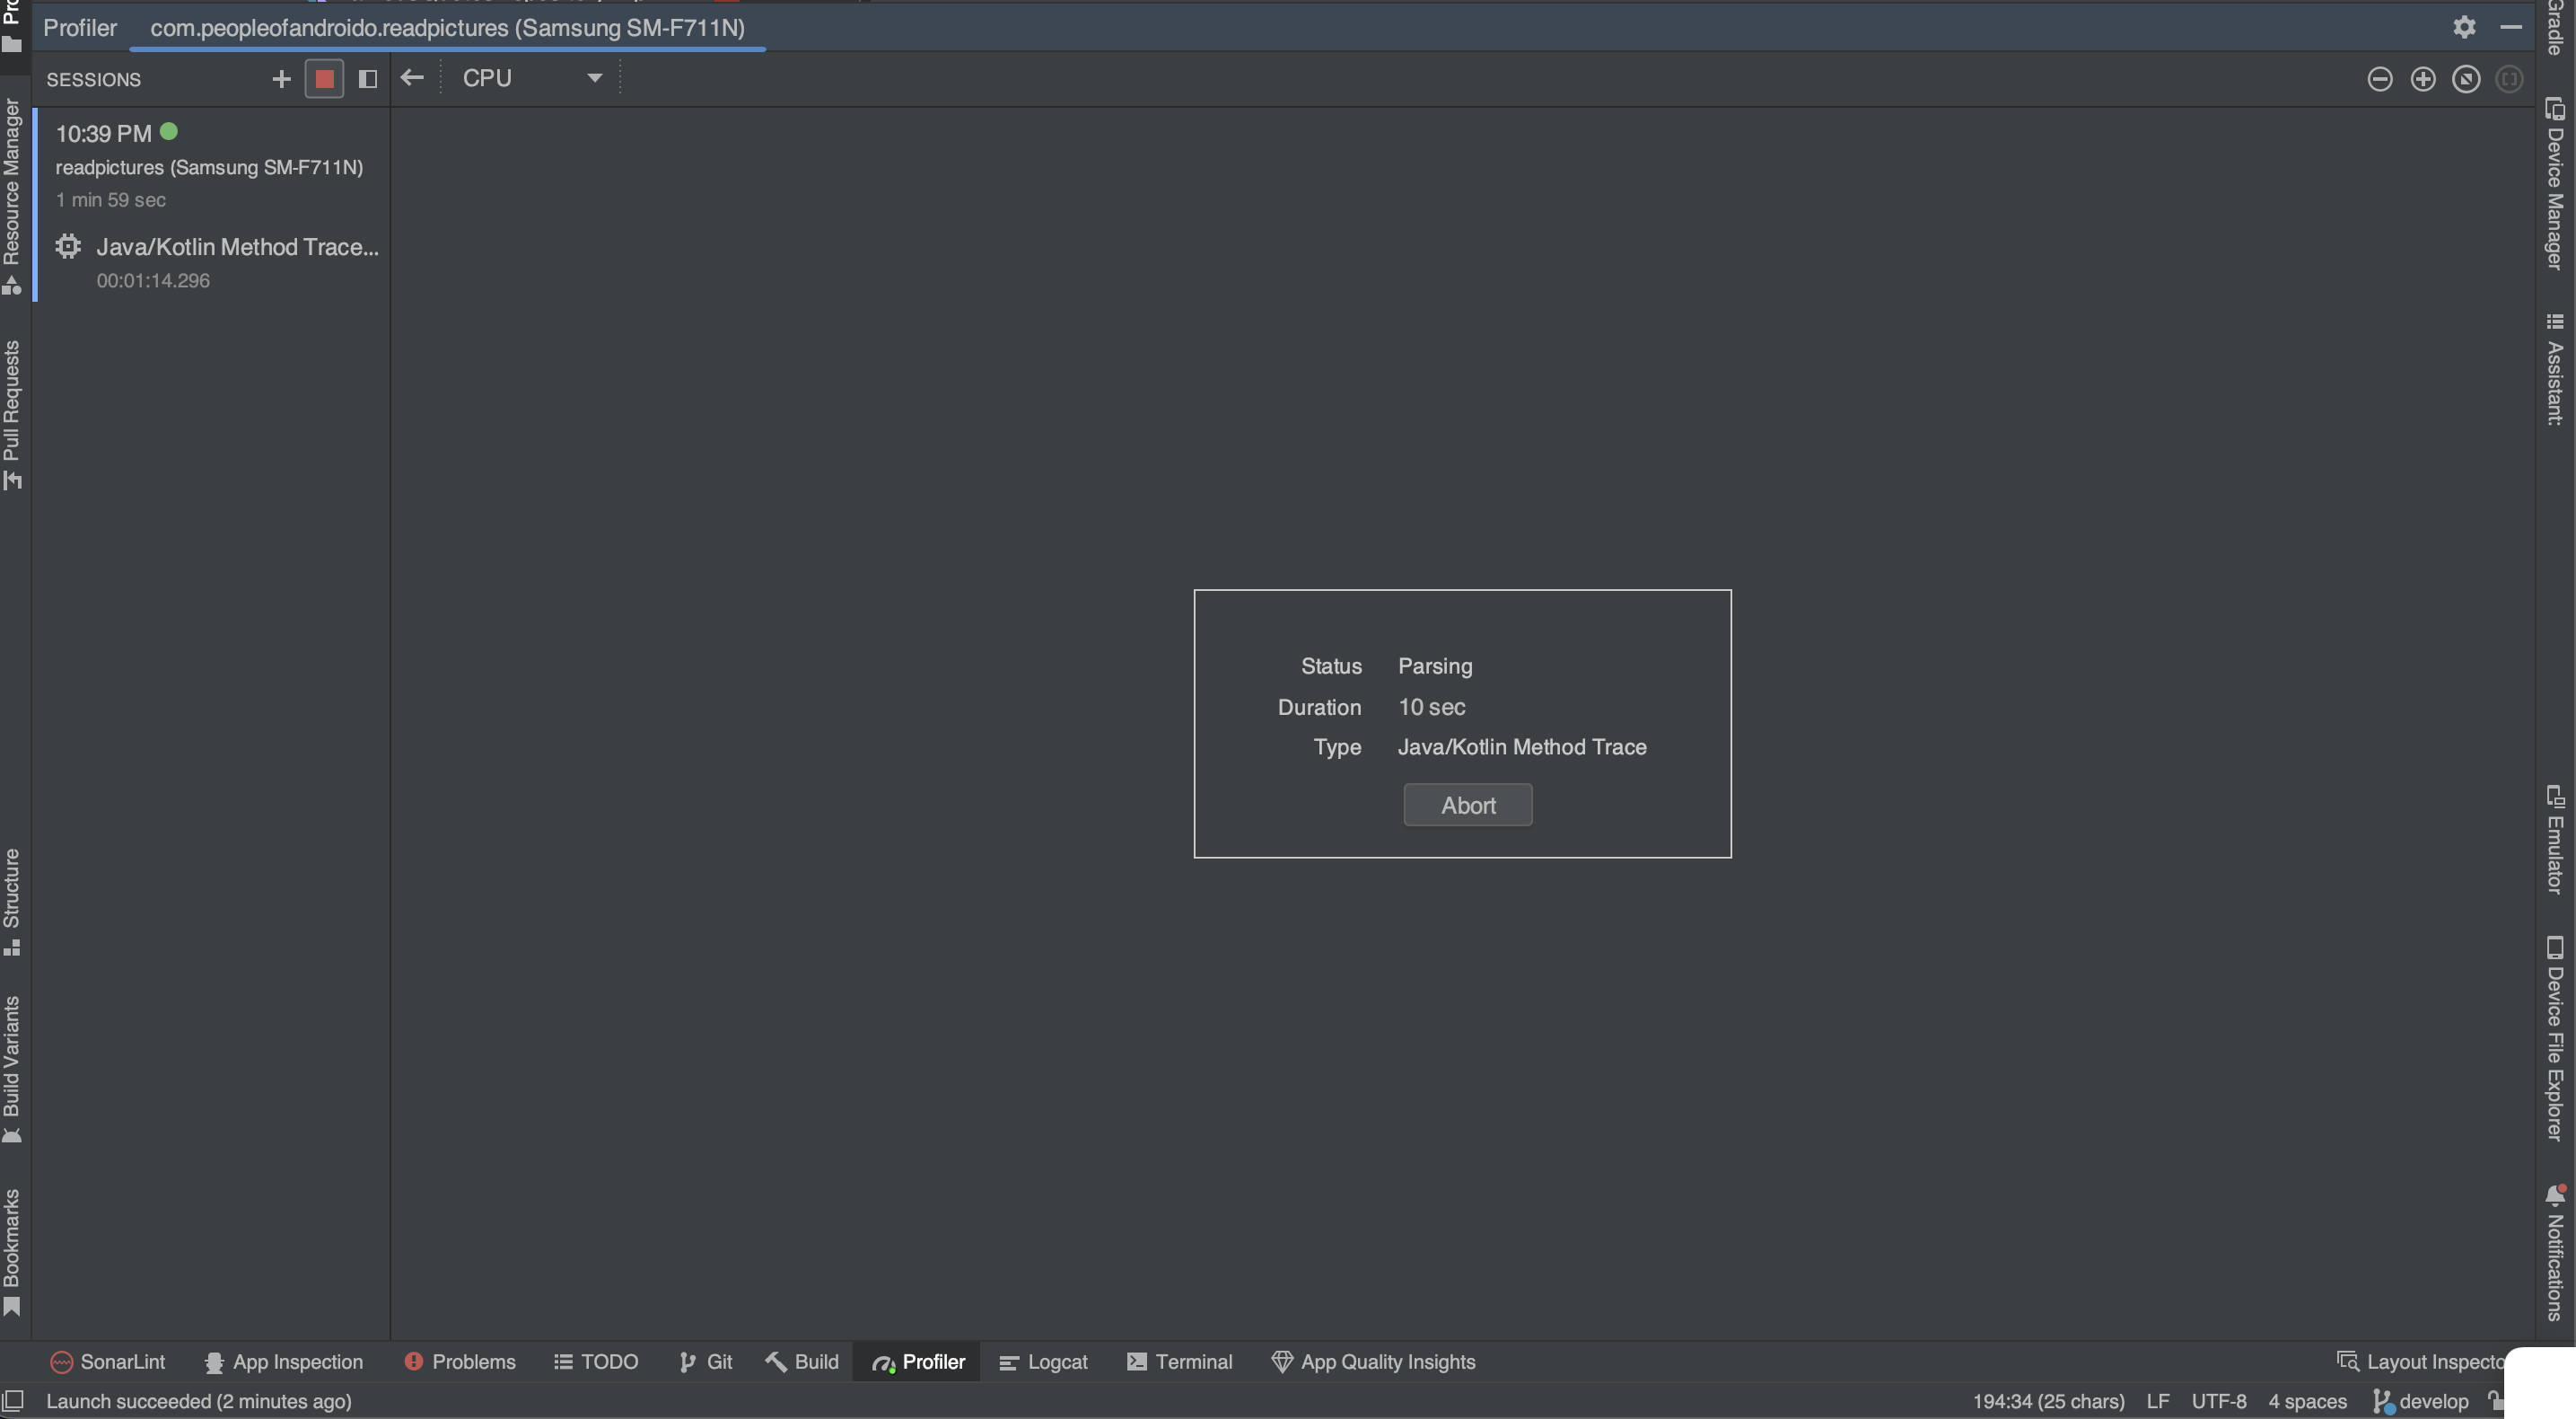Start a new profiling session with plus icon
The height and width of the screenshot is (1419, 2576).
[x=281, y=79]
